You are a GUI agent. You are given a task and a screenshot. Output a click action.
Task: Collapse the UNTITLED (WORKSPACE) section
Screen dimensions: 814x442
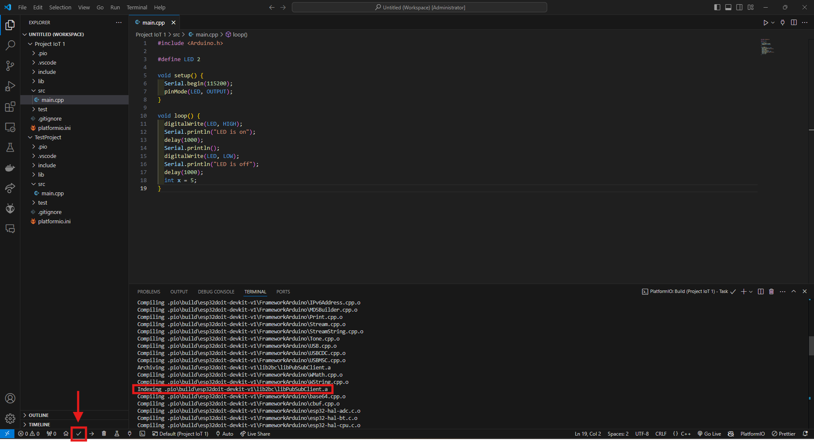click(x=56, y=34)
